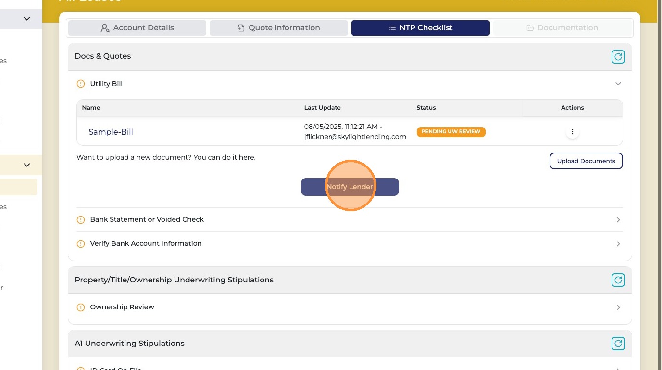
Task: Refresh the Docs & Quotes section
Action: [618, 57]
